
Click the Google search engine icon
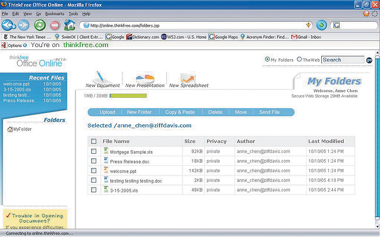point(336,25)
